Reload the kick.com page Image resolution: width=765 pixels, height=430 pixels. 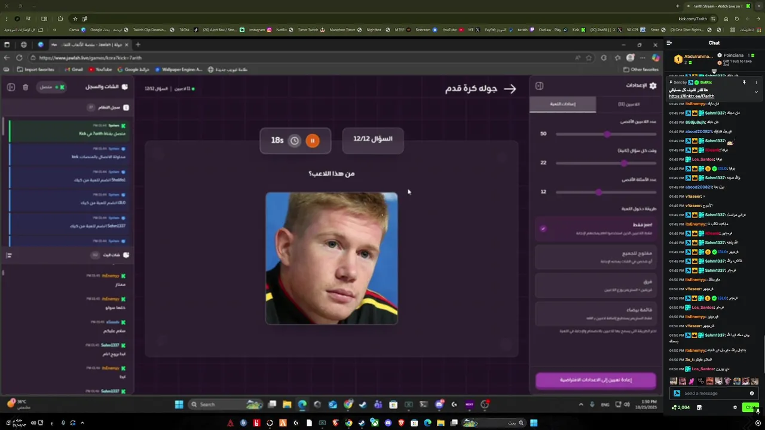click(737, 19)
